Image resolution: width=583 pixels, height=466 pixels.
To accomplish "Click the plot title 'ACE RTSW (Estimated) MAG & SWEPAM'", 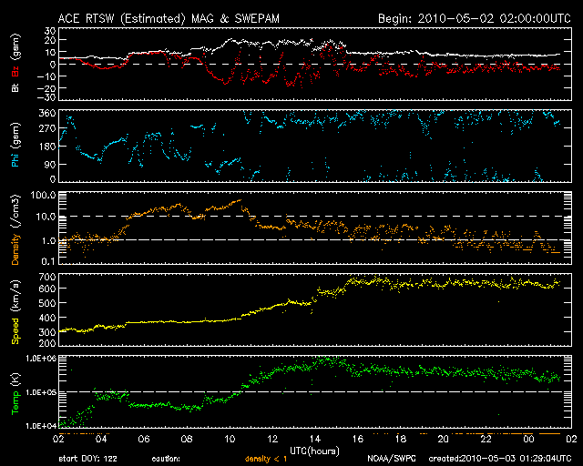I will [x=169, y=19].
